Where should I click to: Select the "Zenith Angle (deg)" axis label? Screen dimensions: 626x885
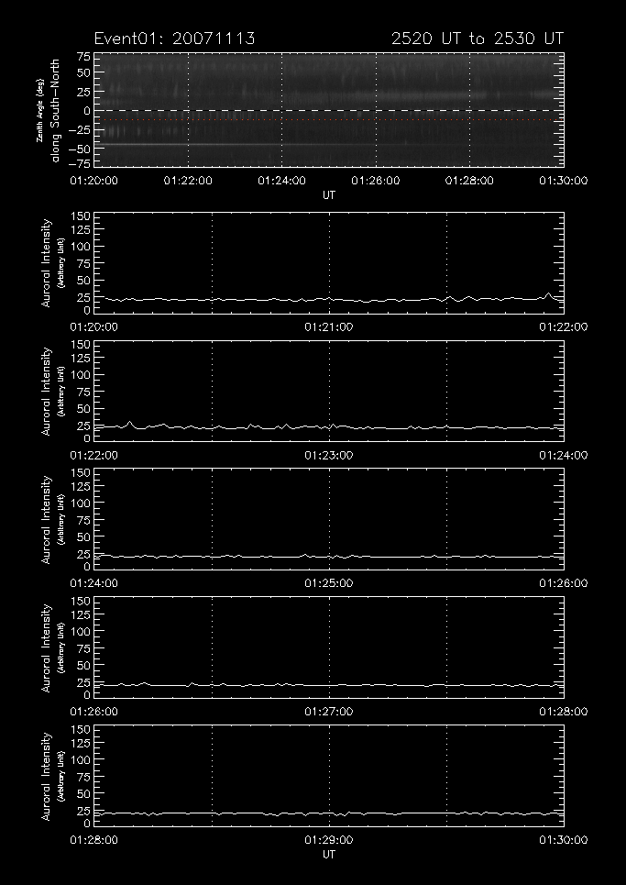click(x=39, y=111)
